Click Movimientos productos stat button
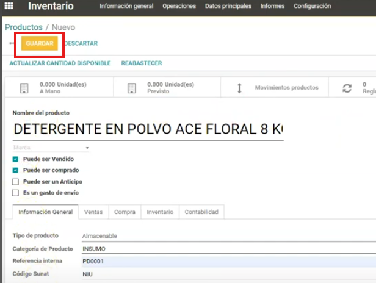 click(x=275, y=87)
